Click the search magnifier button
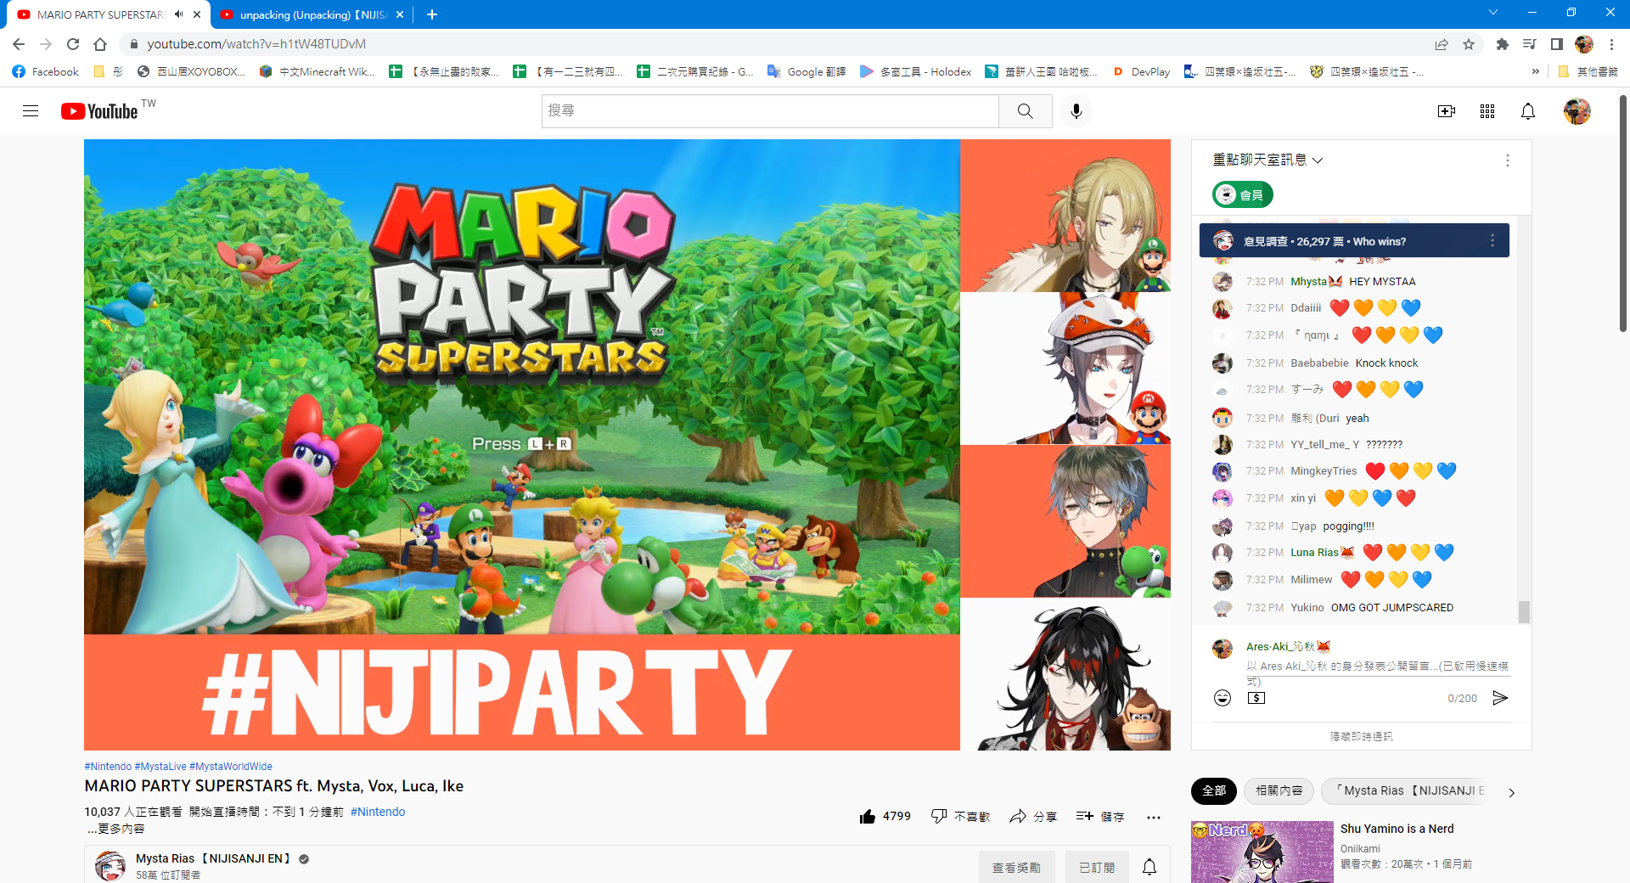This screenshot has width=1630, height=883. tap(1026, 111)
